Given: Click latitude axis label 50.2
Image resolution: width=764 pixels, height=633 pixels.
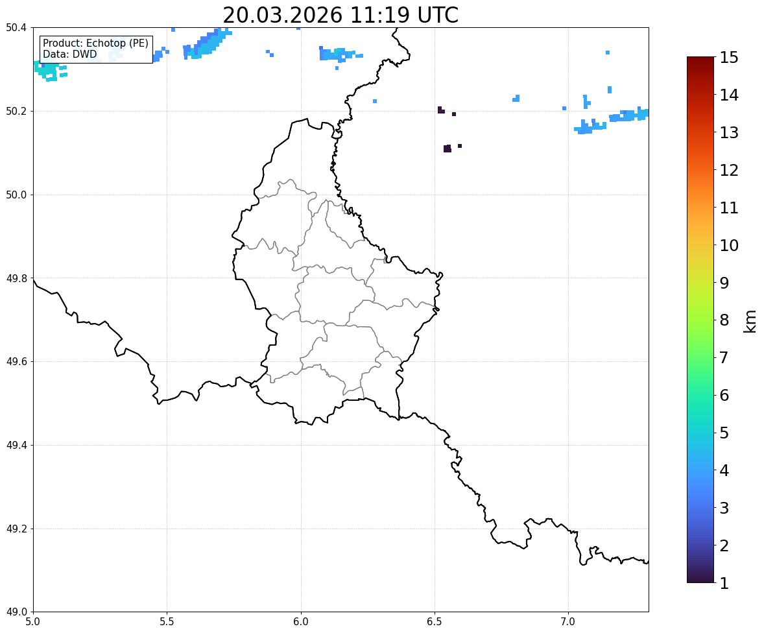Looking at the screenshot, I should 16,111.
